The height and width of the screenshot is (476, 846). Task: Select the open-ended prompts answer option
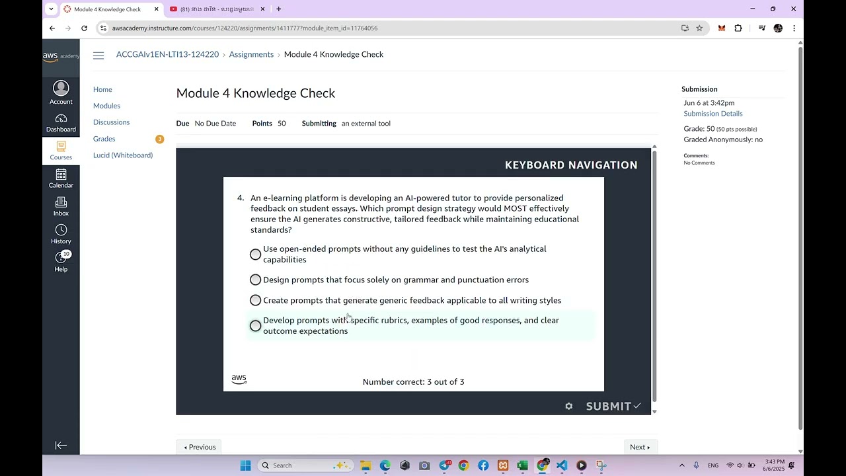point(255,255)
